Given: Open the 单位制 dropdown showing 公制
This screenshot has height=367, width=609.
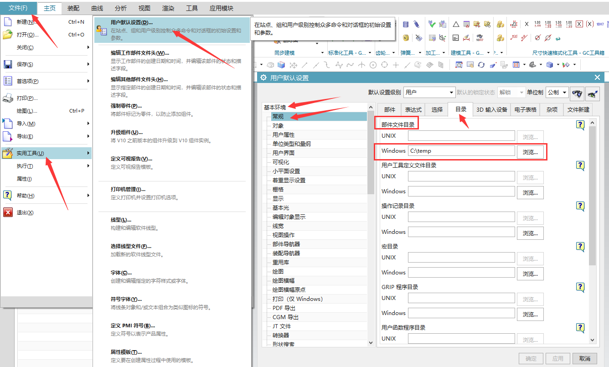Looking at the screenshot, I should click(557, 93).
